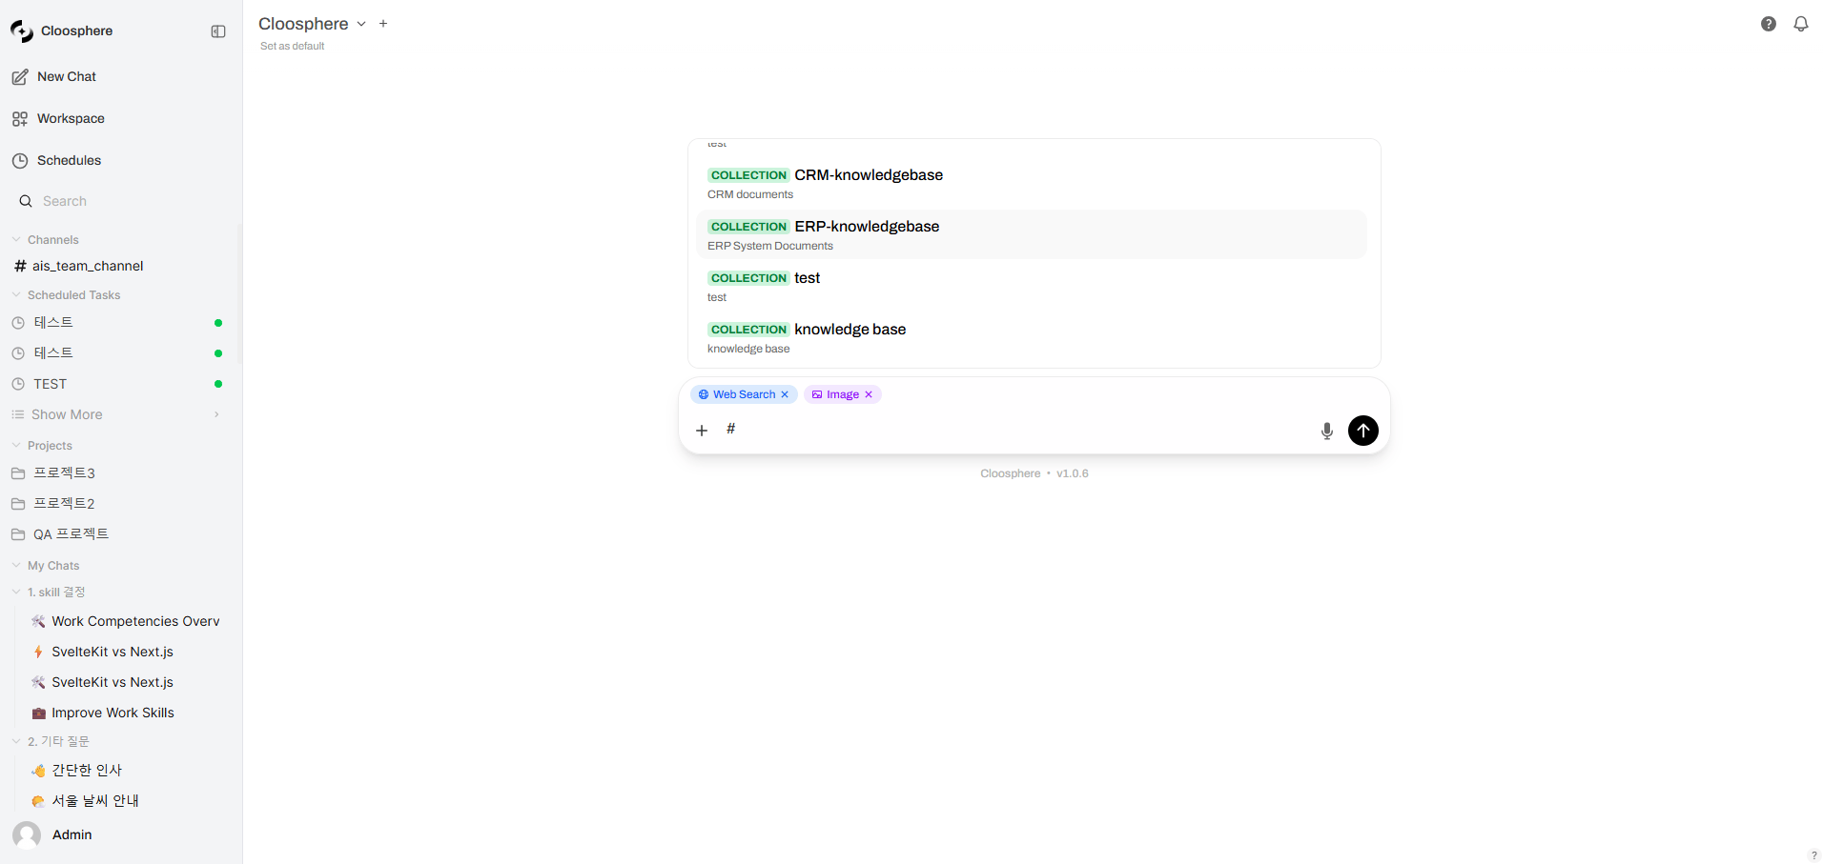Open the Cloosphere model dropdown

tap(313, 24)
